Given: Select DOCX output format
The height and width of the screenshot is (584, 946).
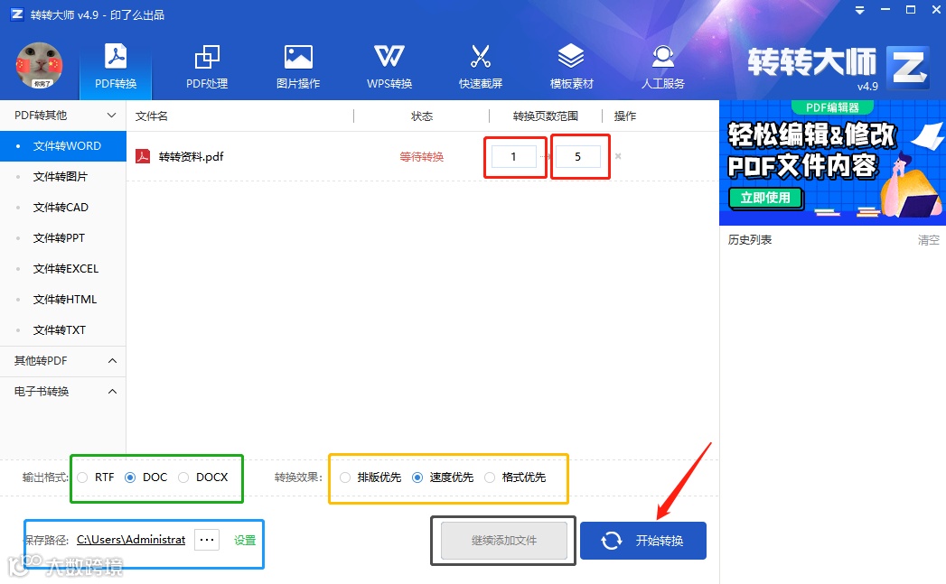Looking at the screenshot, I should point(183,477).
